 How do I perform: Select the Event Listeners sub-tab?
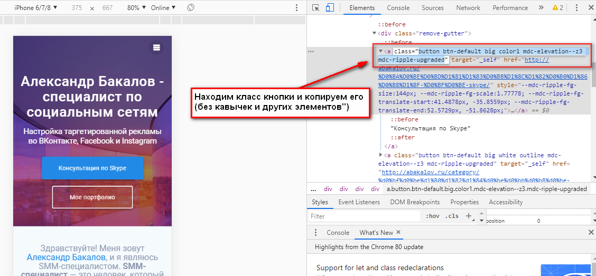pyautogui.click(x=359, y=202)
